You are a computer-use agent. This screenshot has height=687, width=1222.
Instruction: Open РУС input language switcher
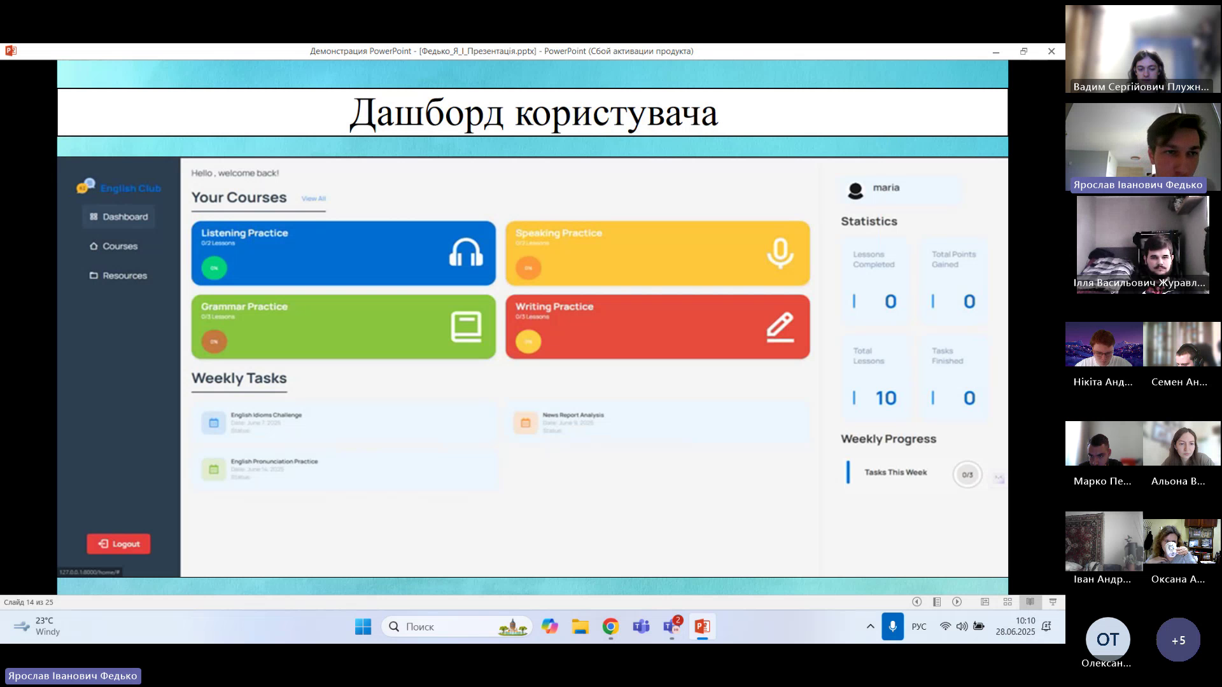point(918,627)
